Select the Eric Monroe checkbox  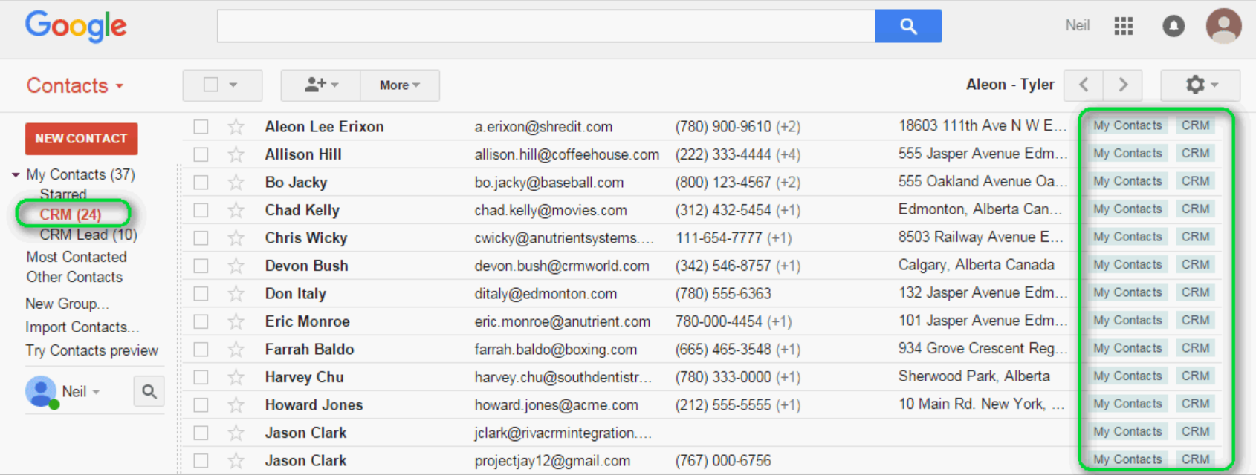tap(201, 321)
